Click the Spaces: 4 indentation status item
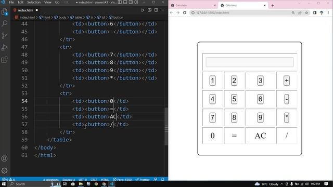Viewport: 333px width, 187px height. 68,180
